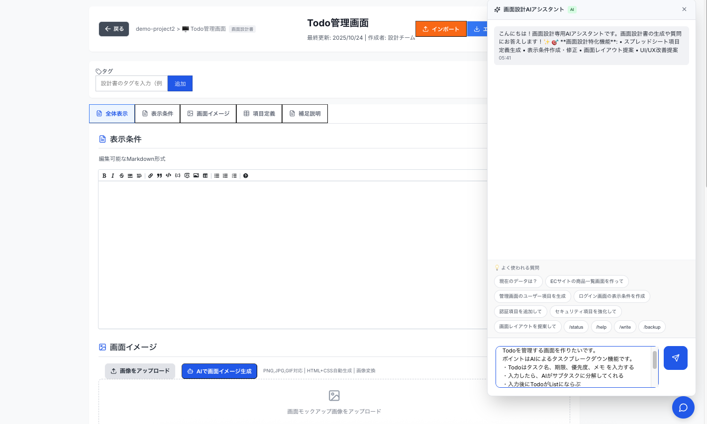Insert a block quote via quote icon
The width and height of the screenshot is (707, 424).
pos(159,176)
